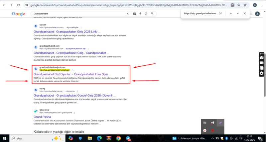Reload the current Google page
Viewport: 266px width, 142px height.
tap(18, 5)
